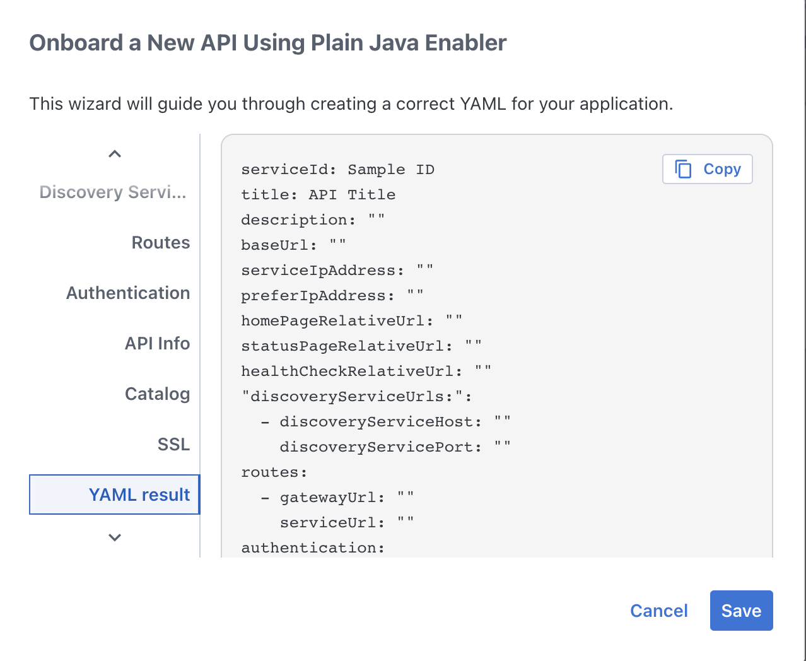This screenshot has width=806, height=661.
Task: Open the Catalog tab
Action: coord(157,394)
